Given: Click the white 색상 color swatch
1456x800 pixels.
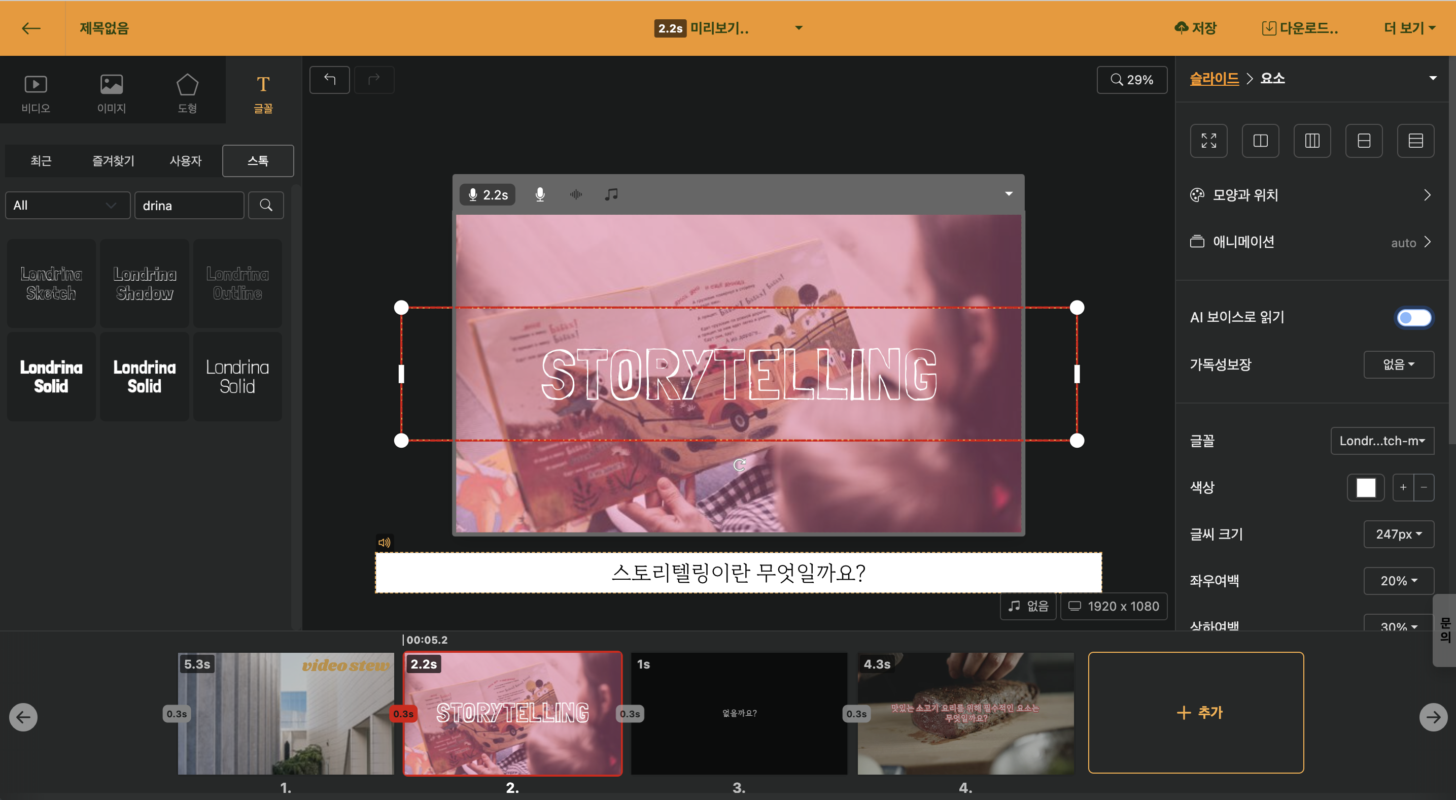Looking at the screenshot, I should point(1365,487).
